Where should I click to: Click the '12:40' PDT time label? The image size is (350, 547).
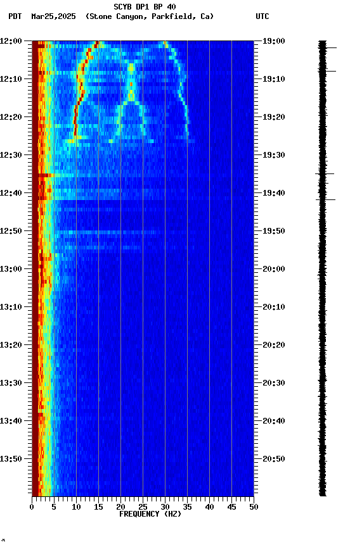(11, 193)
